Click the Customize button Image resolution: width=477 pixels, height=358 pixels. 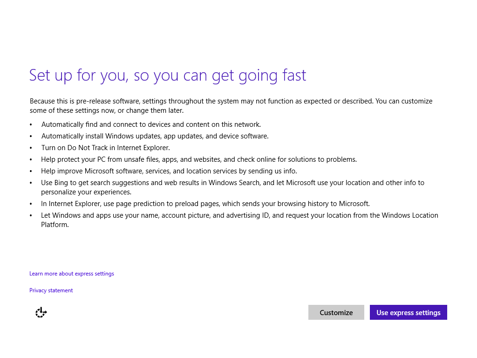(336, 312)
